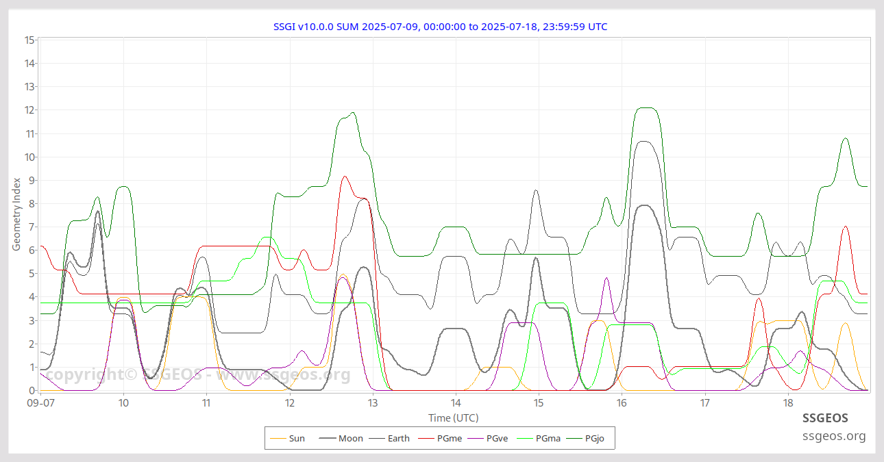Click the copyright SSGEOS watermark text

[x=197, y=375]
